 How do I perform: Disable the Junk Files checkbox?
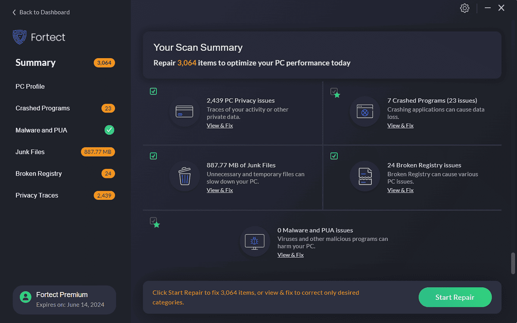pos(153,156)
